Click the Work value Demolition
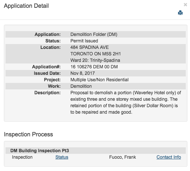The height and width of the screenshot is (171, 190). pos(81,86)
